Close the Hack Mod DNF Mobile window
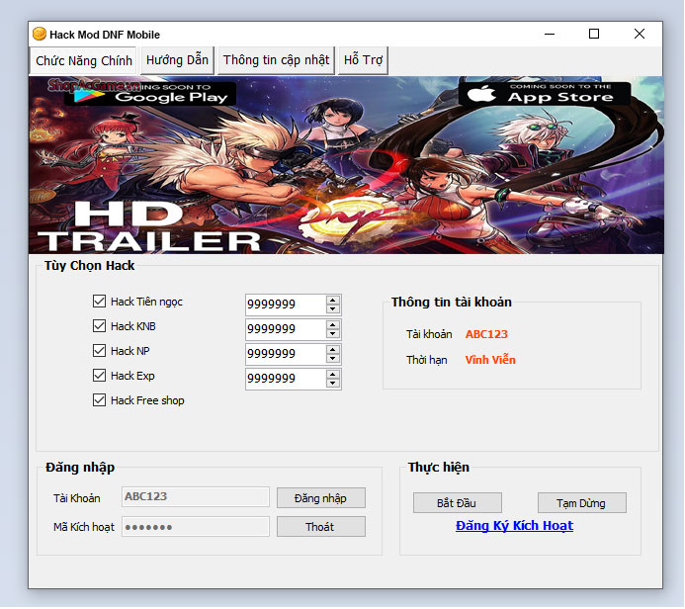 point(640,34)
